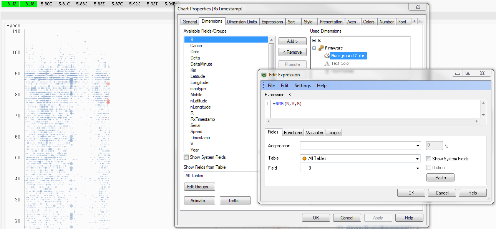Switch to the Expressions tab
This screenshot has height=229, width=496.
tap(272, 22)
